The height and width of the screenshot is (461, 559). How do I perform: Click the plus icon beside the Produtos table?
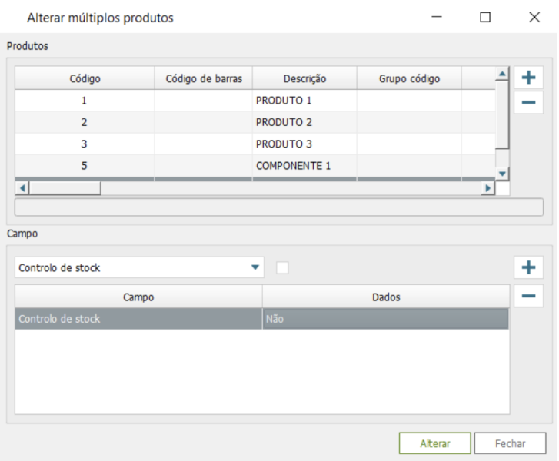point(527,78)
